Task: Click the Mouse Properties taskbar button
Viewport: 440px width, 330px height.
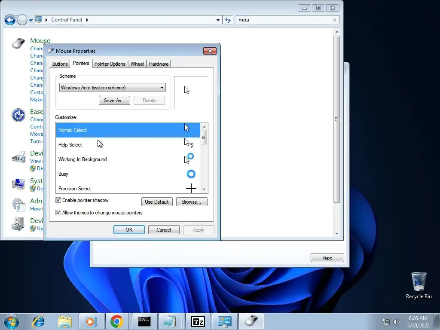Action: pos(251,321)
